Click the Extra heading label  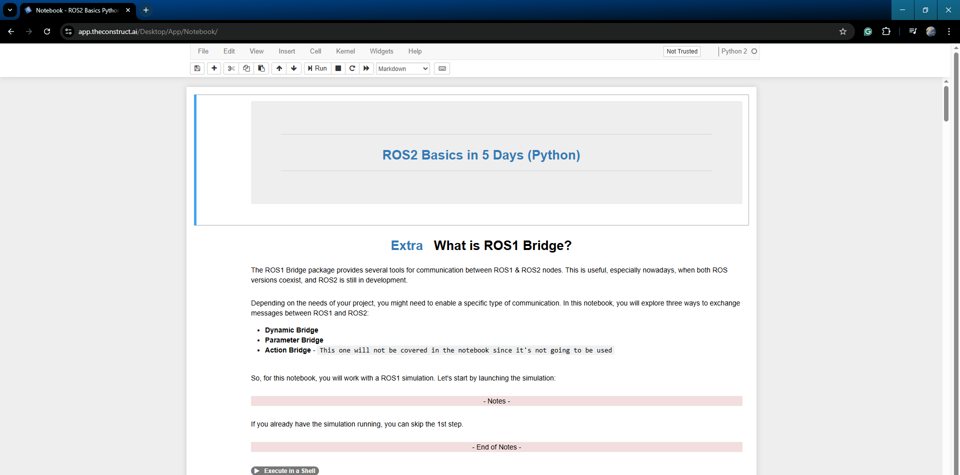(406, 245)
